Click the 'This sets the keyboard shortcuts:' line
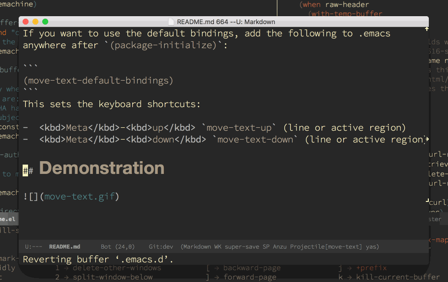The image size is (448, 282). click(x=112, y=104)
